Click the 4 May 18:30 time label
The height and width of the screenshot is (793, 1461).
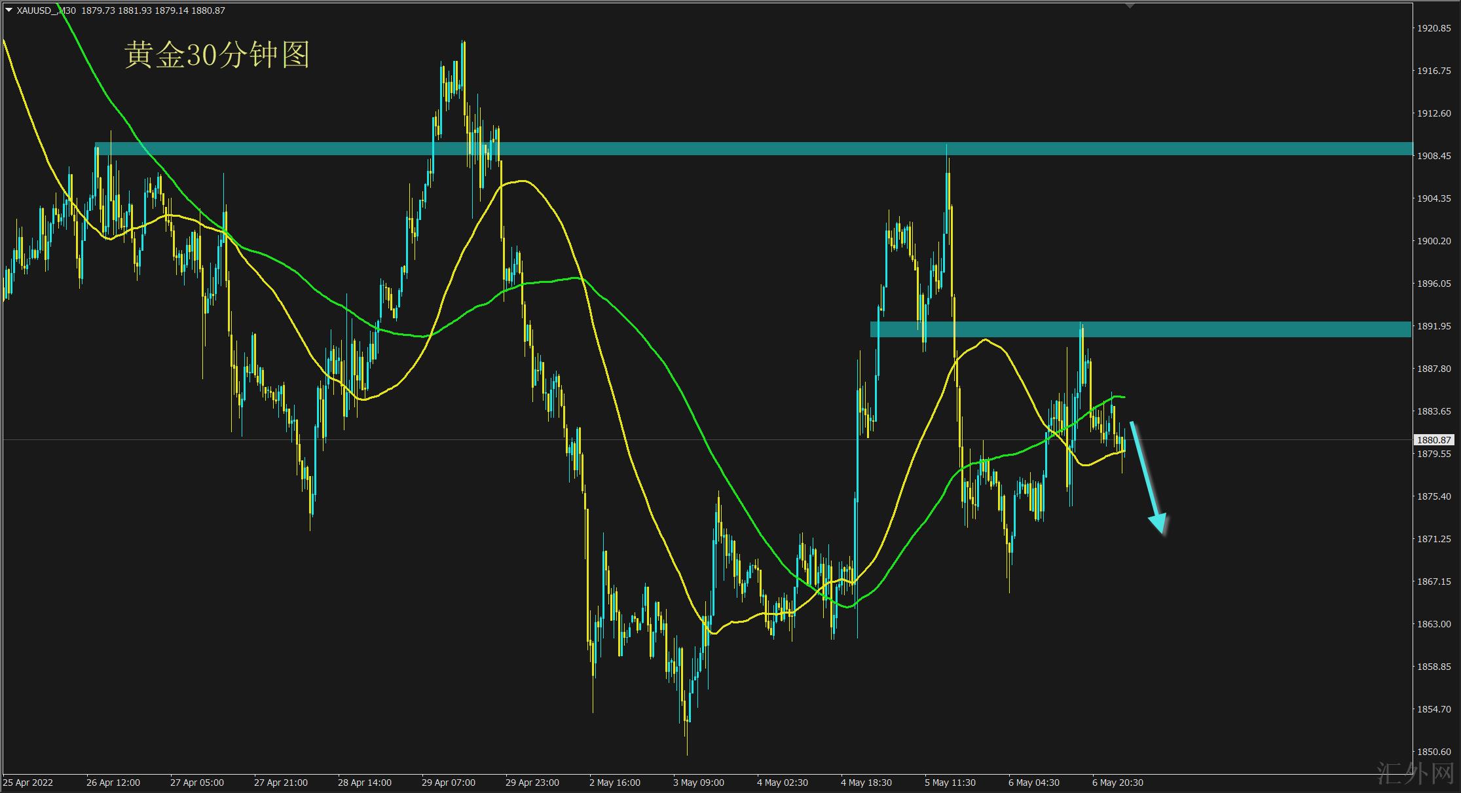866,783
